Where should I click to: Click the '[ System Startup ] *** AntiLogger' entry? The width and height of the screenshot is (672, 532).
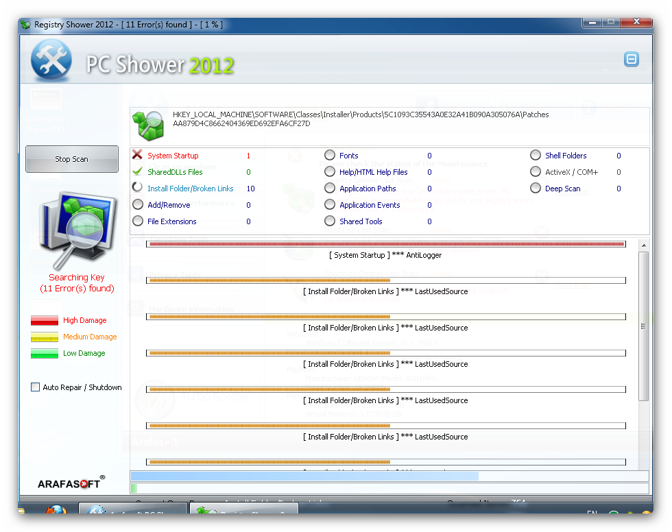tap(385, 255)
